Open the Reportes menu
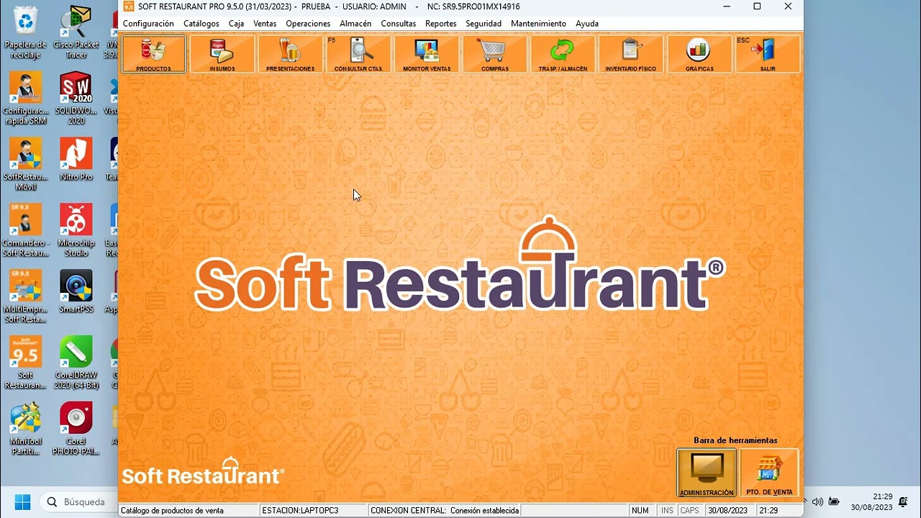Viewport: 921px width, 518px height. (441, 24)
